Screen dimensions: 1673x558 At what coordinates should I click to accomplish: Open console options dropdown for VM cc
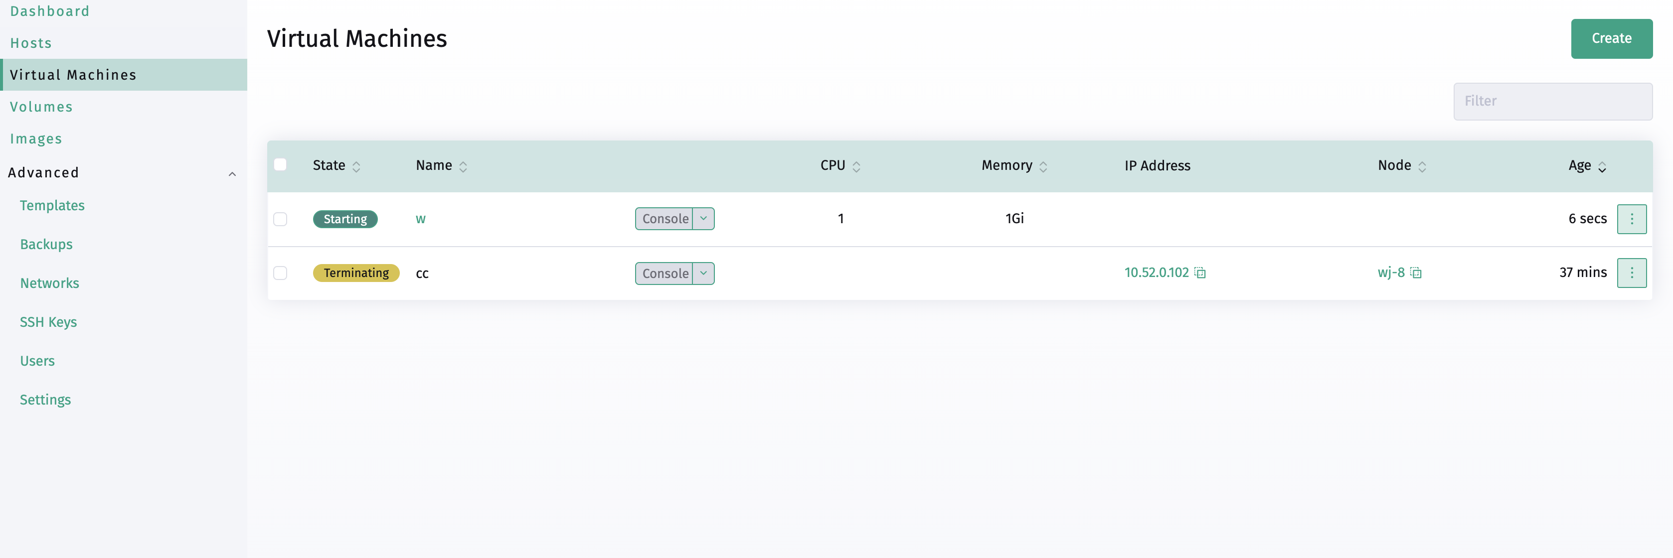[703, 273]
